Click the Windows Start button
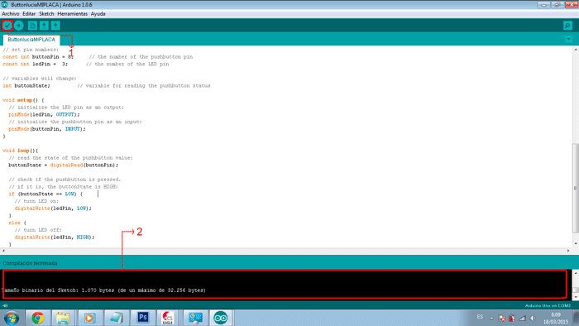 point(12,318)
